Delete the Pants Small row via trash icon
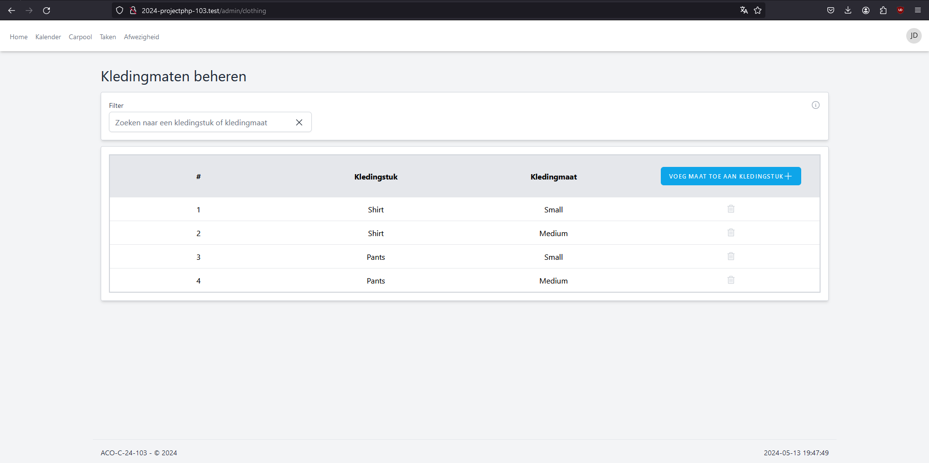Viewport: 929px width, 463px height. pos(731,256)
